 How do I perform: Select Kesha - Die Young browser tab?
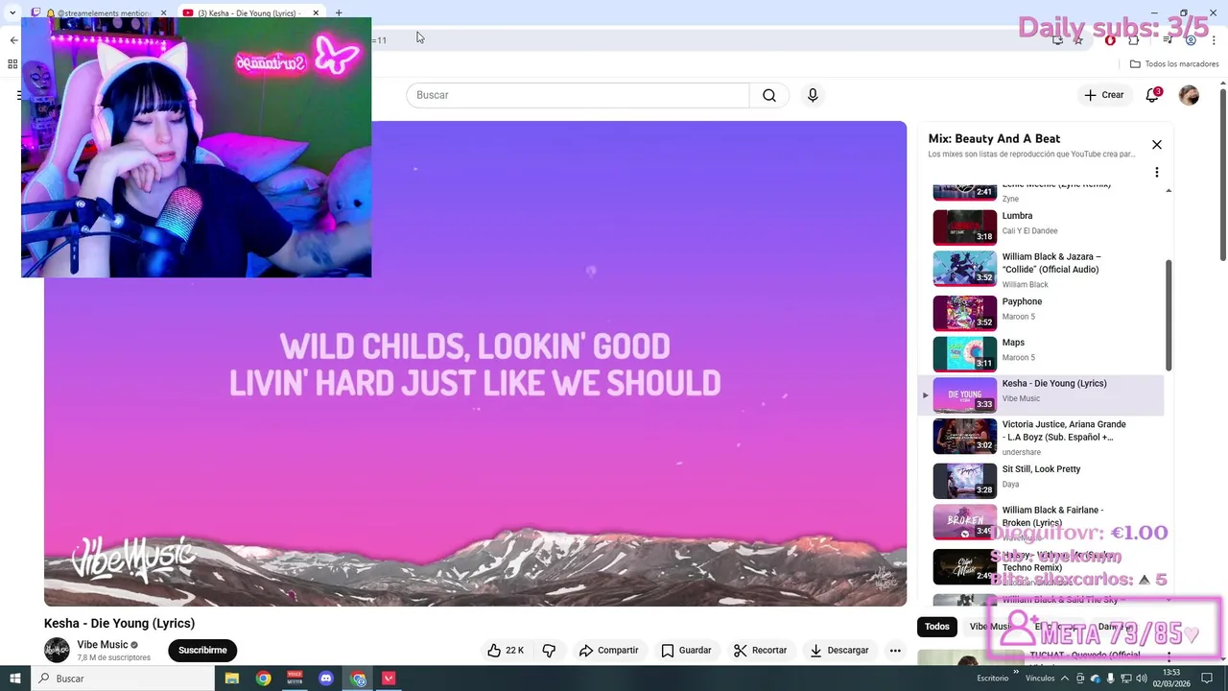[251, 12]
